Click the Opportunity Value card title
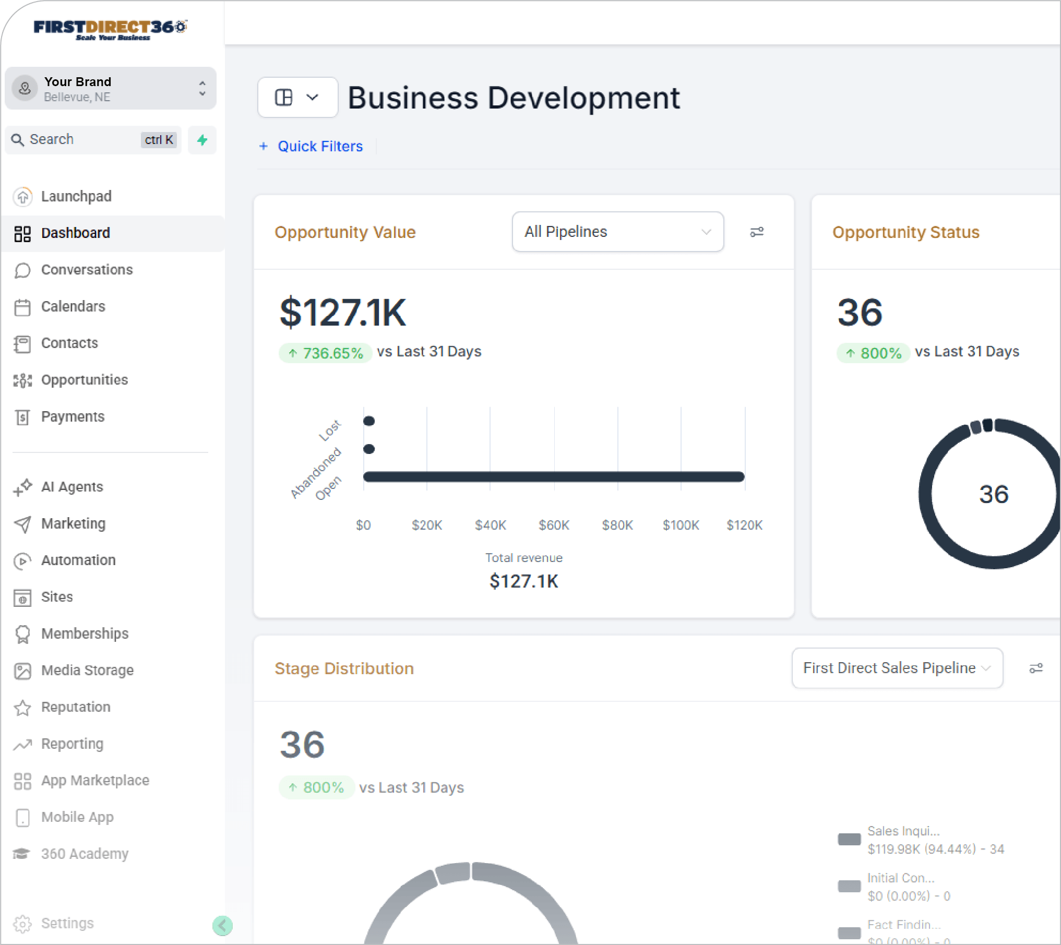Viewport: 1061px width, 945px height. [345, 232]
